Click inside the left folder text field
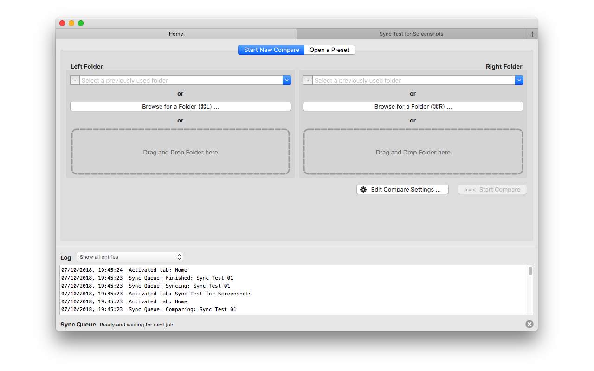 [181, 80]
